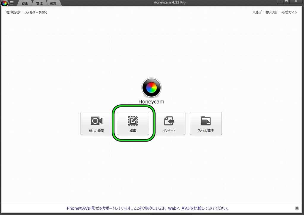The image size is (304, 215).
Task: Switch to the 録画 tab
Action: point(25,3)
